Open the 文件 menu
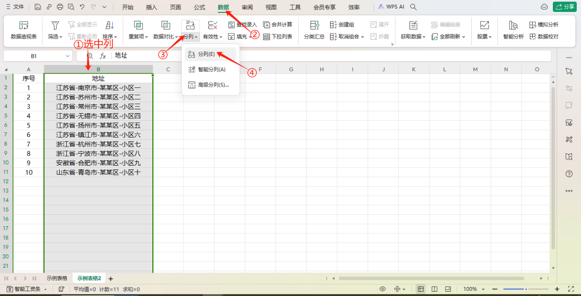Viewport: 581px width, 296px height. click(15, 7)
